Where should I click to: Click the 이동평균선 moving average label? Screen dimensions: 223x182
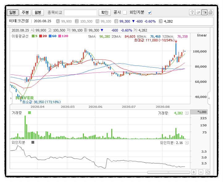[x=20, y=36]
